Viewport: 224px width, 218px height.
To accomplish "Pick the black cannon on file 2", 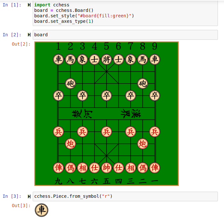I will [70, 83].
